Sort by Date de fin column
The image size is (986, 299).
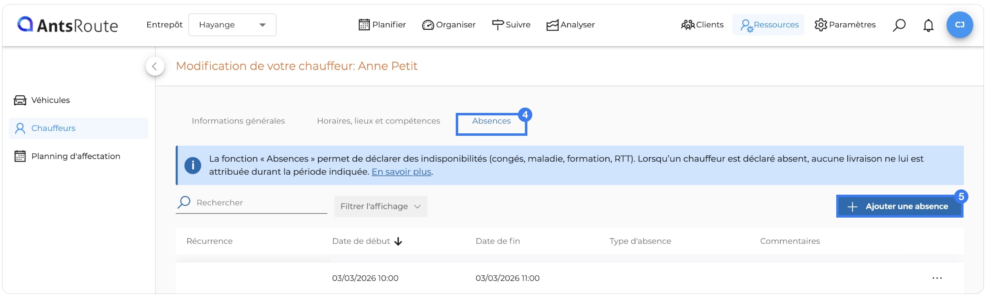(x=498, y=241)
